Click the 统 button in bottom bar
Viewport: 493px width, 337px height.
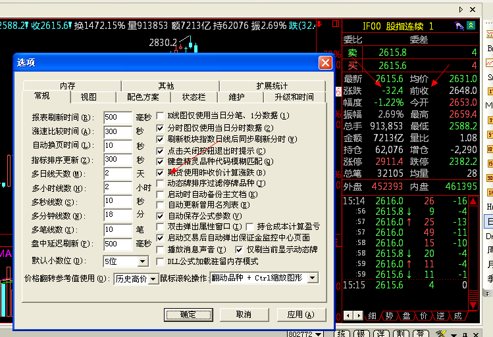[342, 334]
